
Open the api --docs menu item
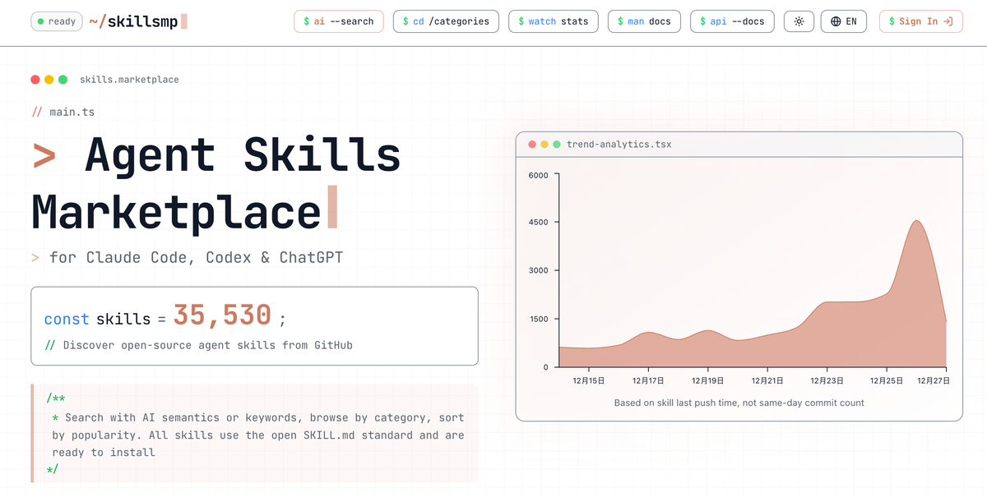pos(732,21)
